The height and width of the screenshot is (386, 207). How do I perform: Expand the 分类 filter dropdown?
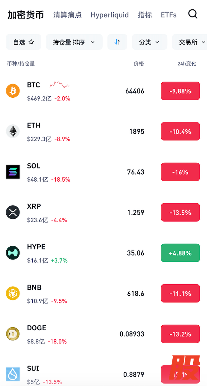[150, 42]
